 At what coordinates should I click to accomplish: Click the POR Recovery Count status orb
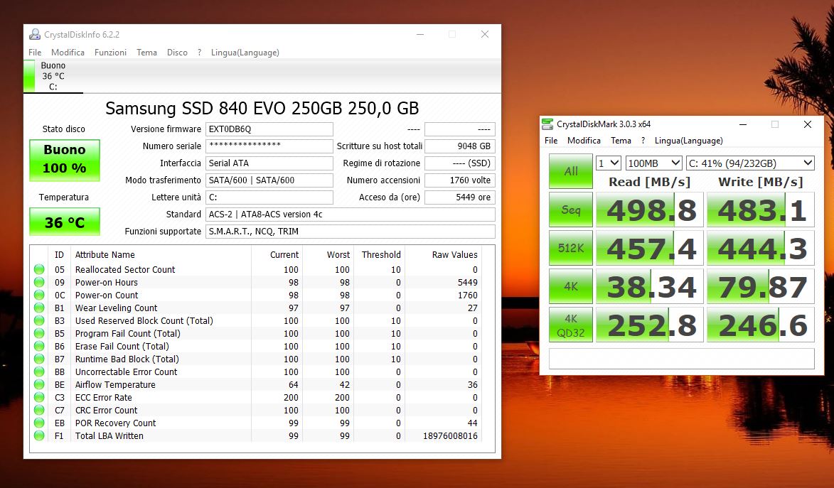click(39, 423)
